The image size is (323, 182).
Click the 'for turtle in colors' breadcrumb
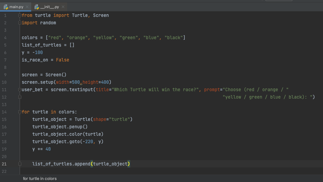tap(40, 179)
